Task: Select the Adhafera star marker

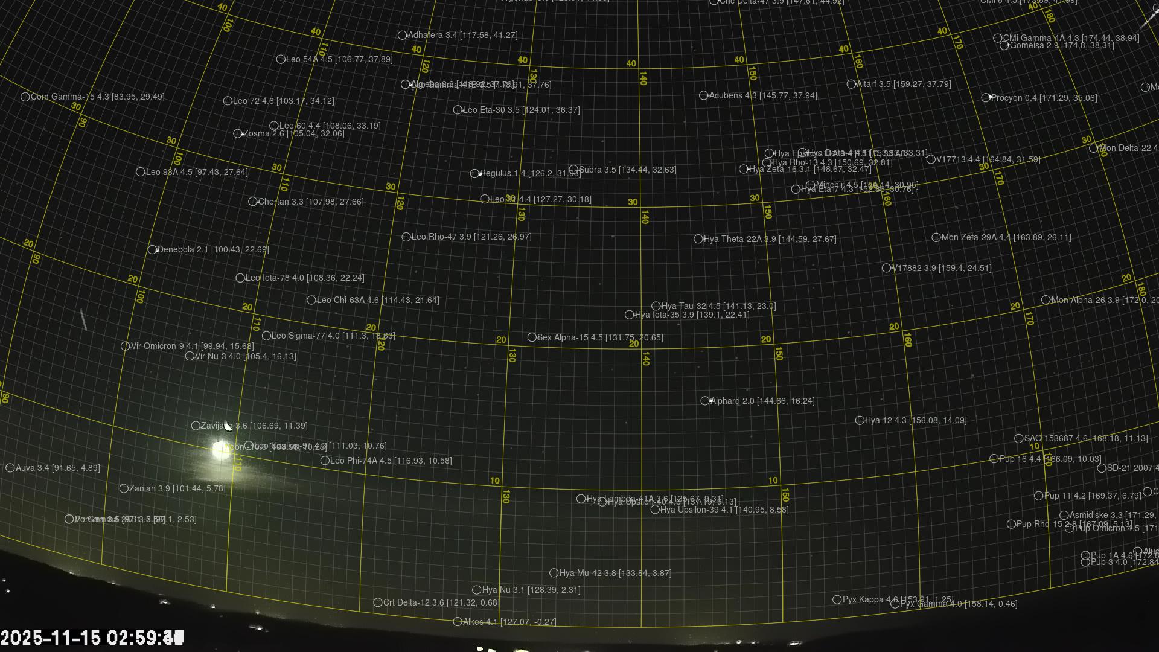Action: pyautogui.click(x=403, y=36)
